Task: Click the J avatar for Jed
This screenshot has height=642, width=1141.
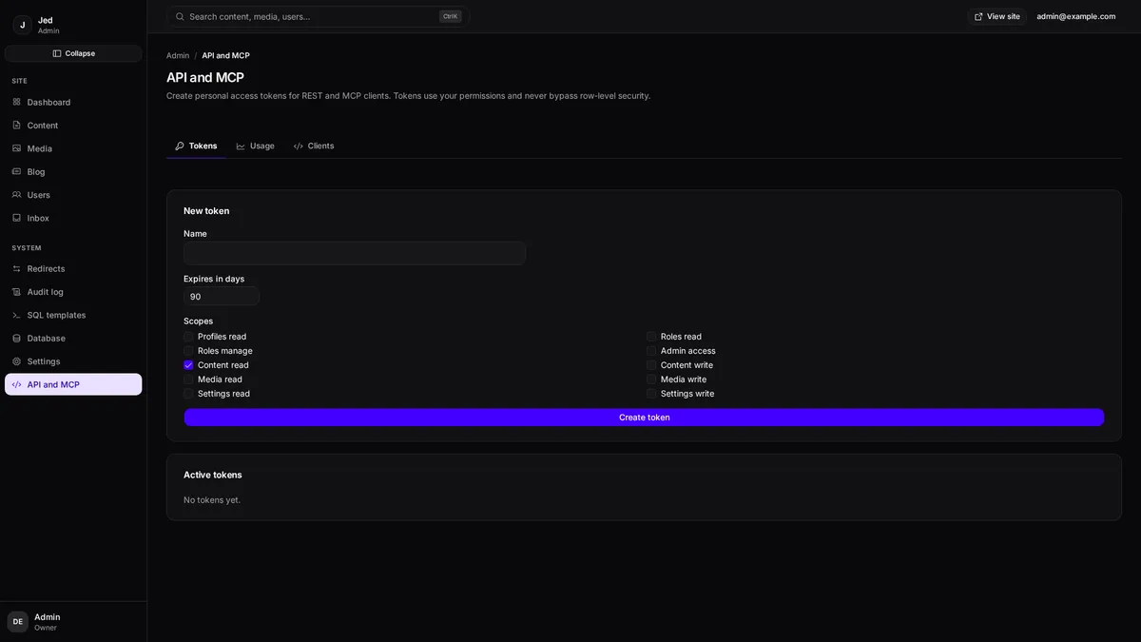Action: coord(22,25)
